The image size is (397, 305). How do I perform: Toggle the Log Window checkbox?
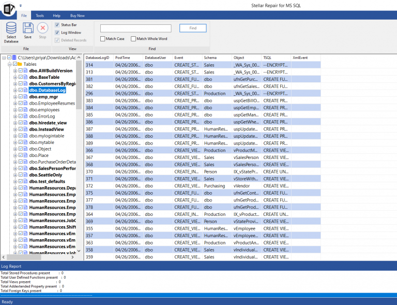[x=57, y=33]
